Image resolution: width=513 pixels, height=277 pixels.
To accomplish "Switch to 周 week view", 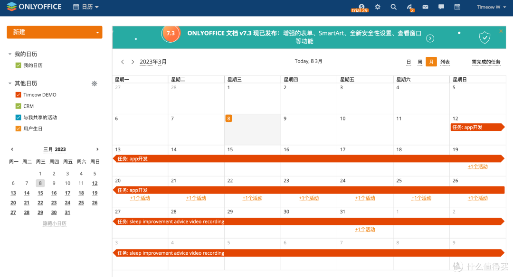I will pos(420,62).
